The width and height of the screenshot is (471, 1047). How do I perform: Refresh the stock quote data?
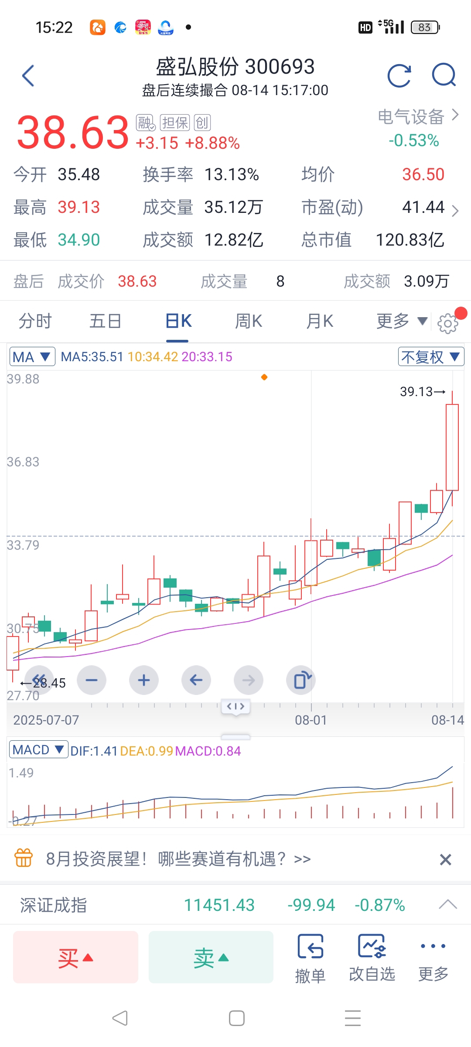pyautogui.click(x=399, y=76)
